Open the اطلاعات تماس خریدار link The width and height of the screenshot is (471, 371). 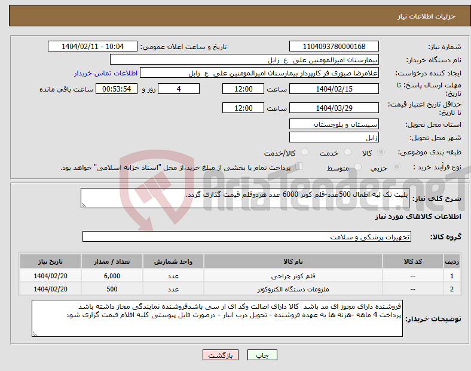point(106,73)
